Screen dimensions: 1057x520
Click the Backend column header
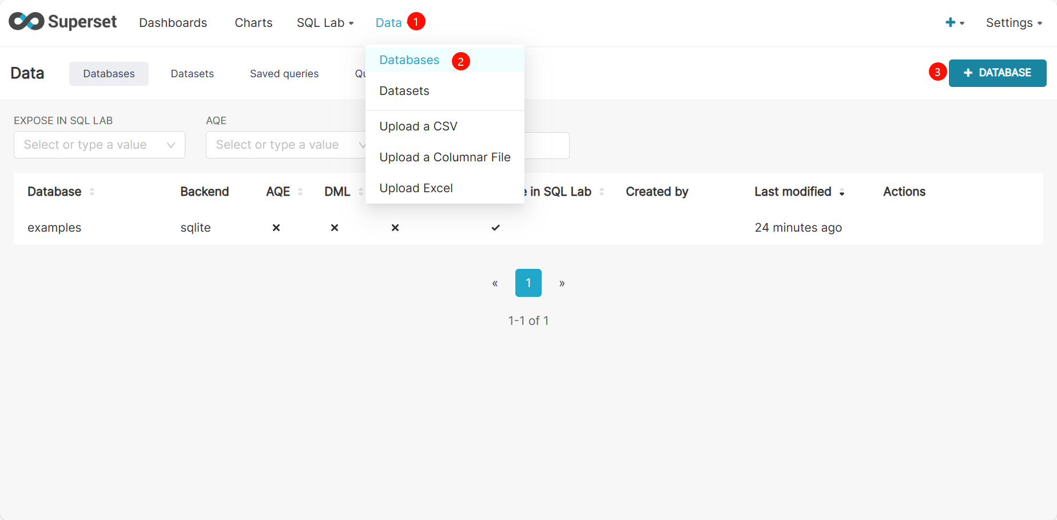point(204,192)
